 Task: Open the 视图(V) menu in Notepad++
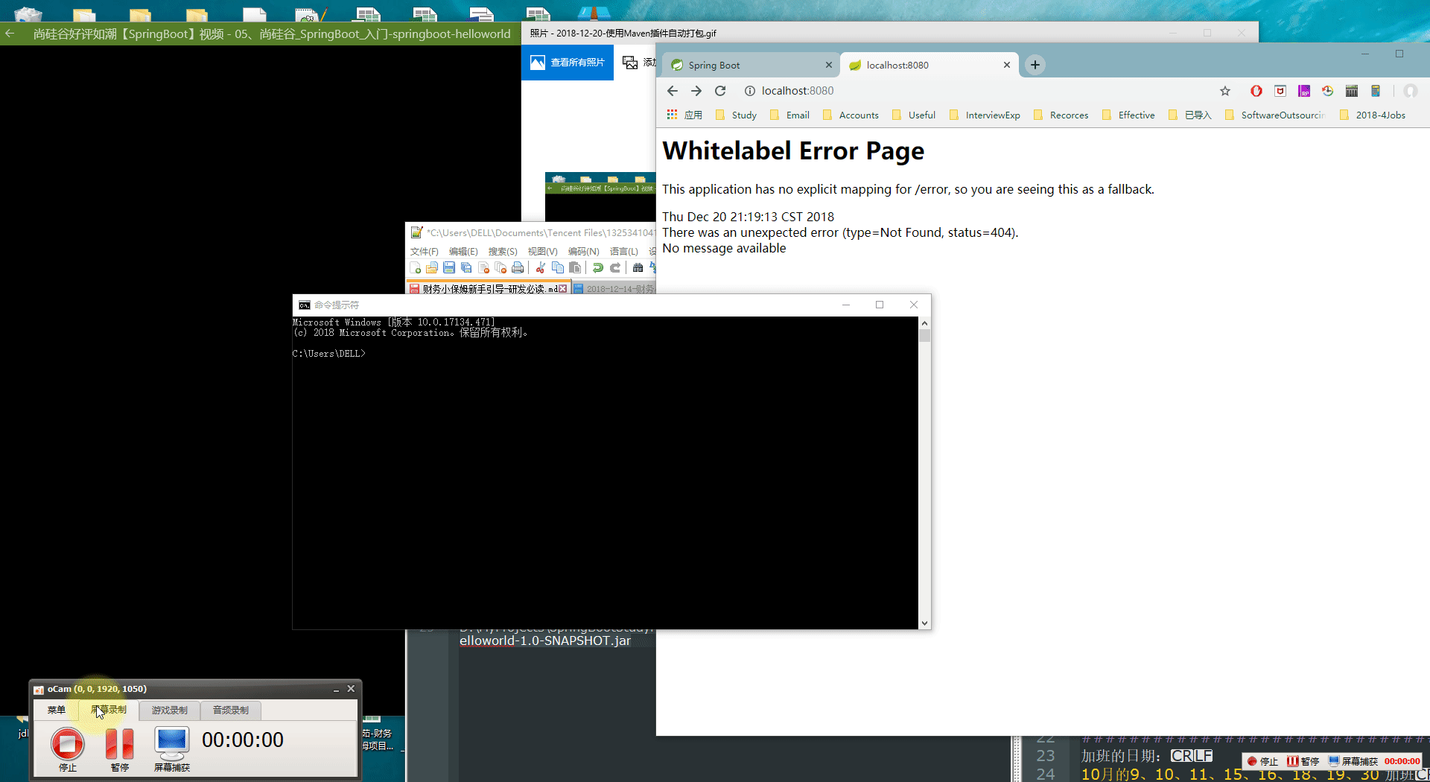pyautogui.click(x=542, y=252)
